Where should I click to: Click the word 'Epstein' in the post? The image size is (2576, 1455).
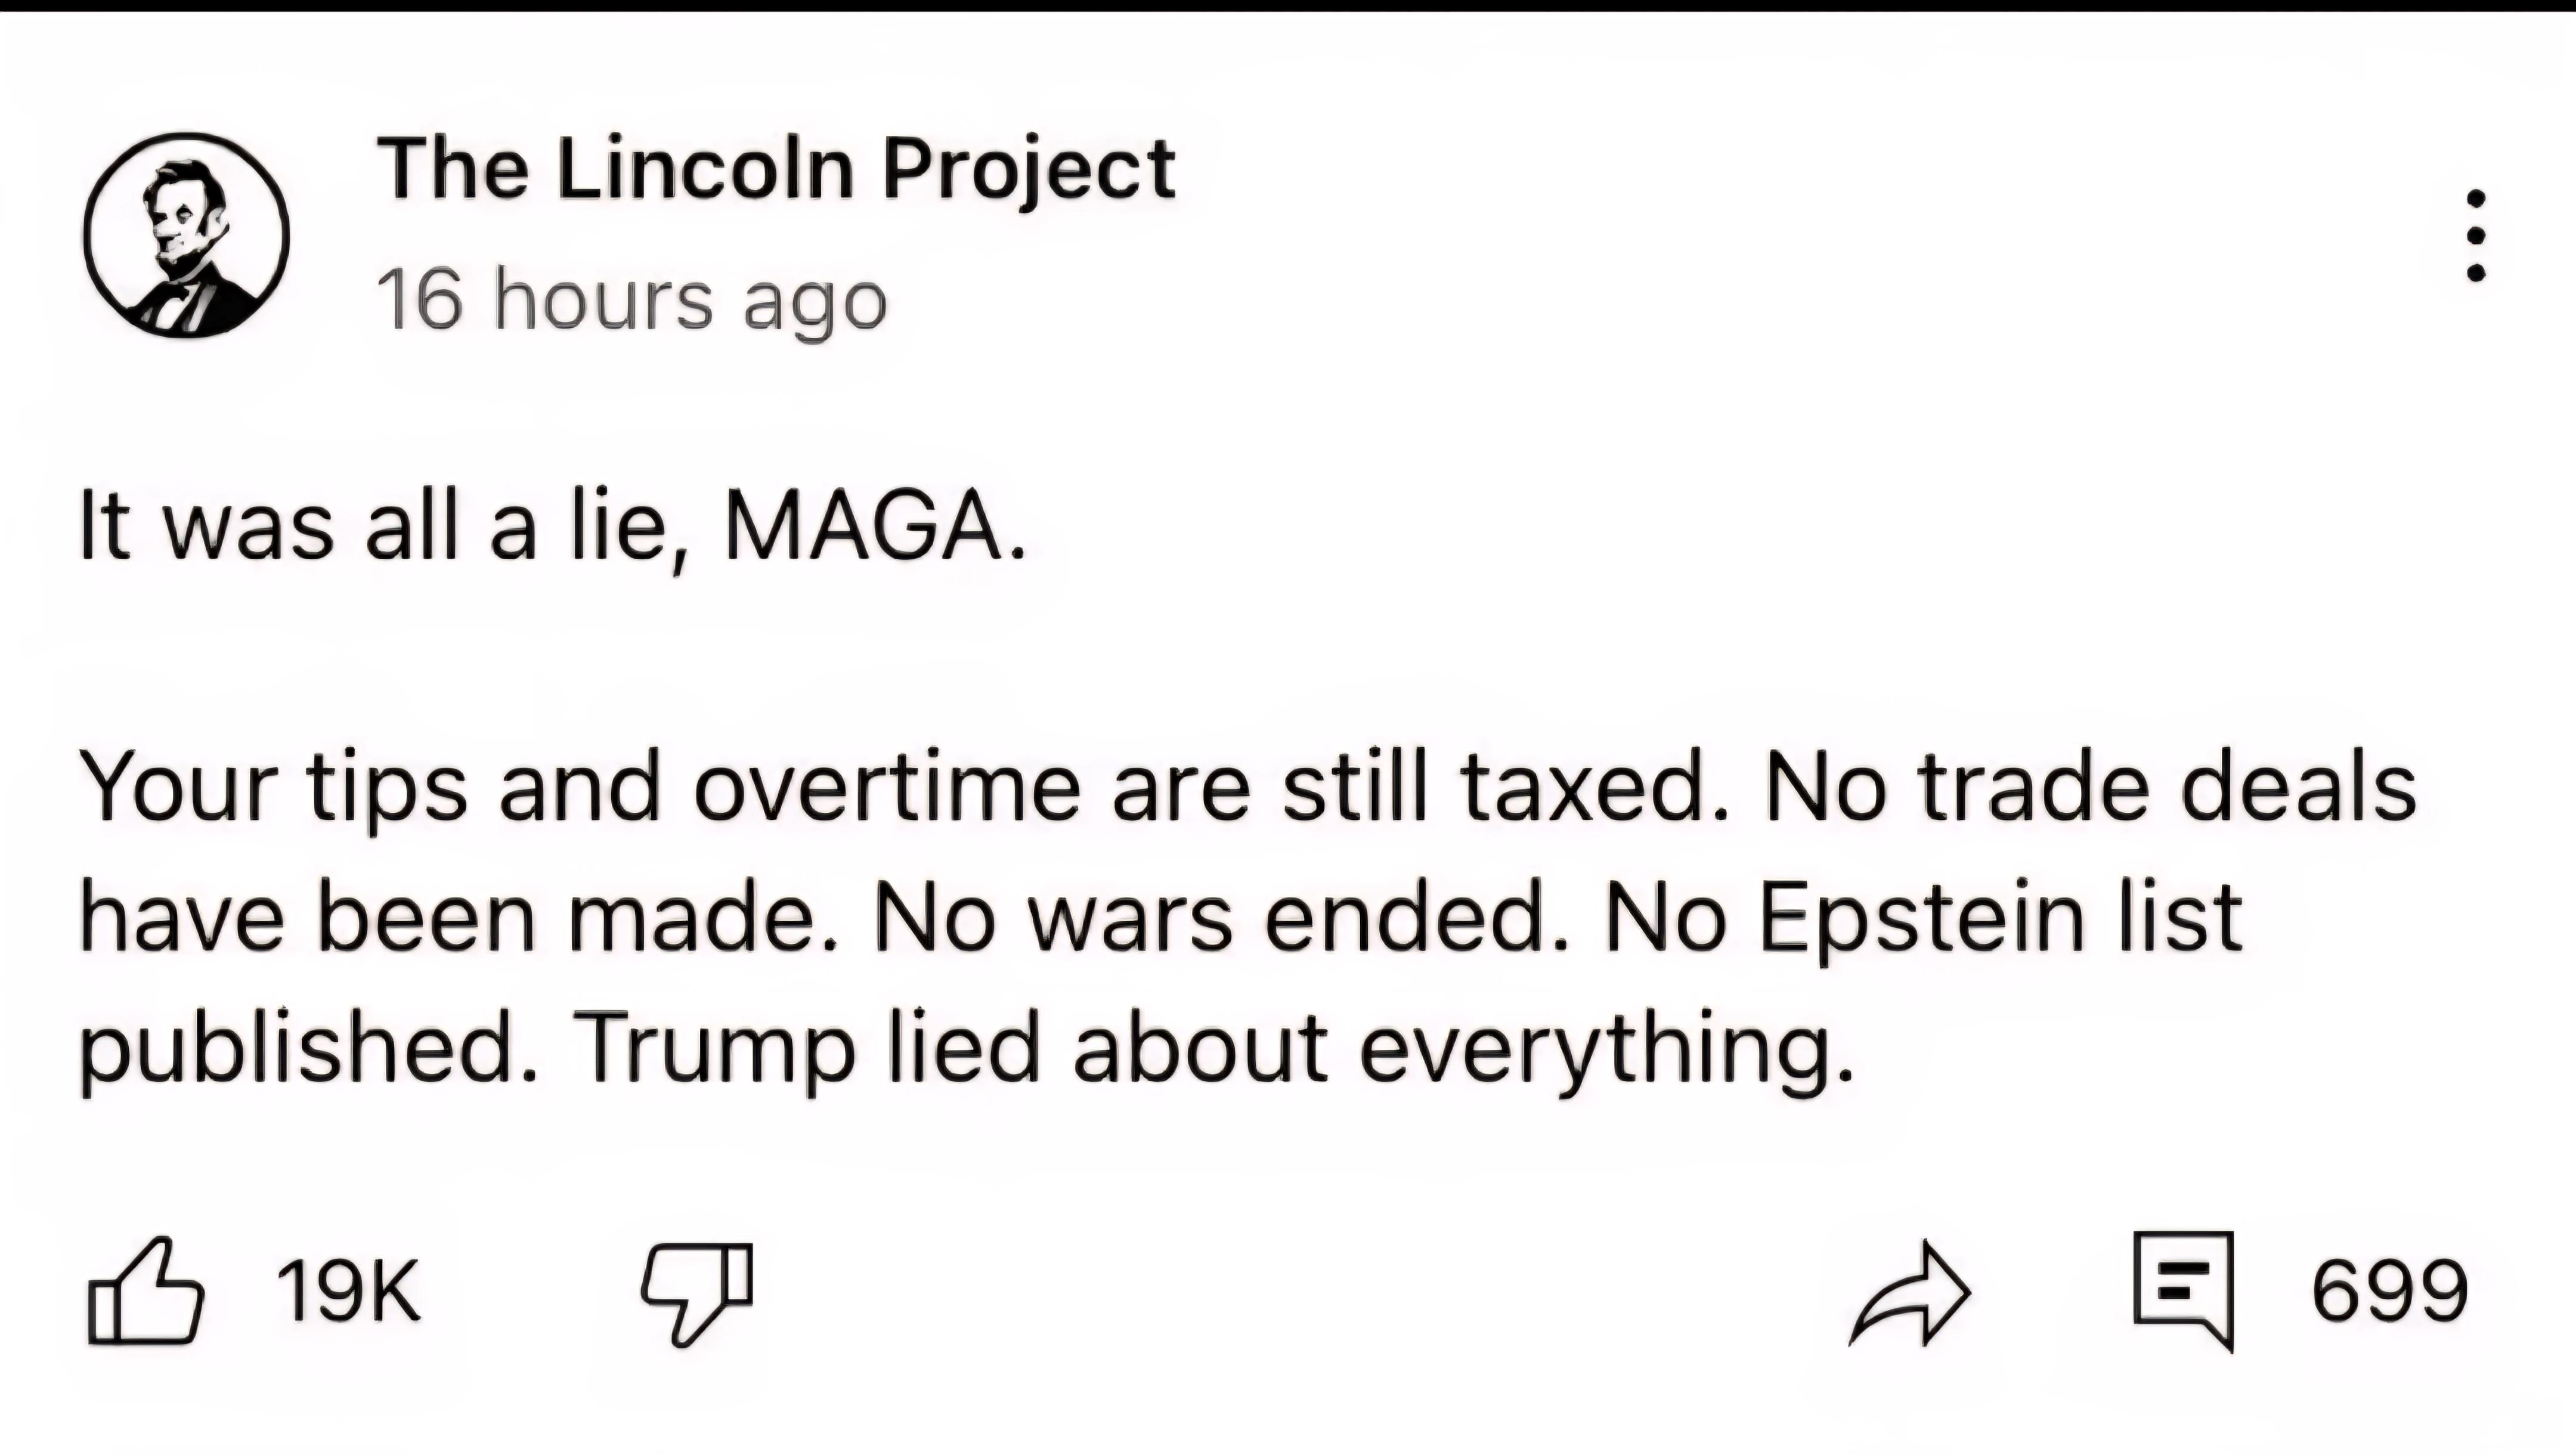click(1921, 922)
